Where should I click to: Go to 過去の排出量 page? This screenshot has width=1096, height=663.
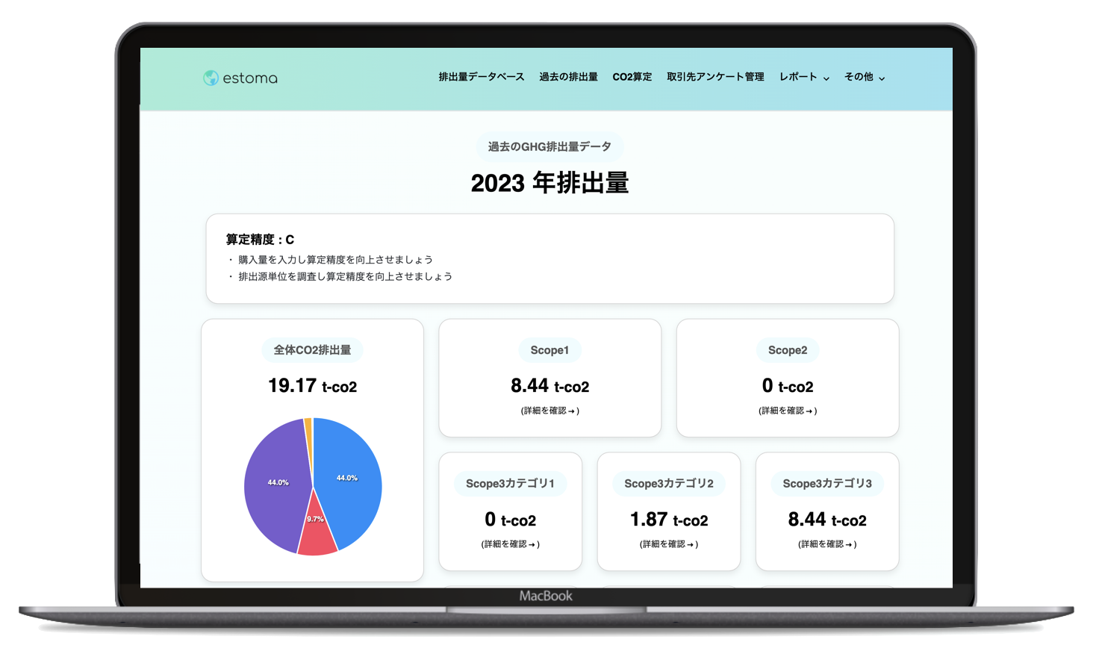coord(568,77)
